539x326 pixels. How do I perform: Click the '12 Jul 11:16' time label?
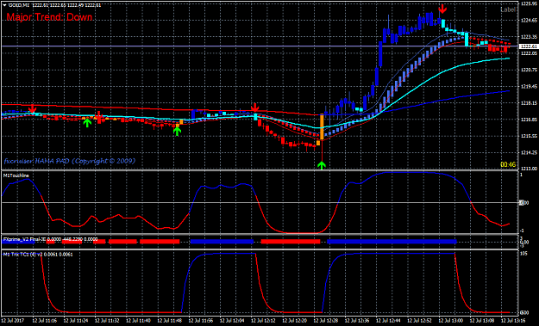44,321
